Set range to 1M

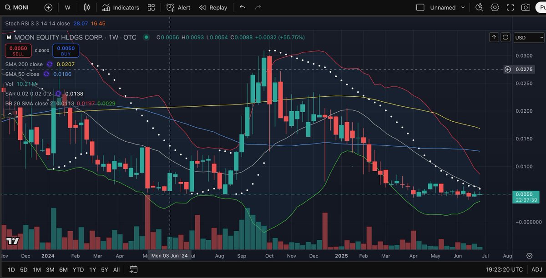point(37,269)
